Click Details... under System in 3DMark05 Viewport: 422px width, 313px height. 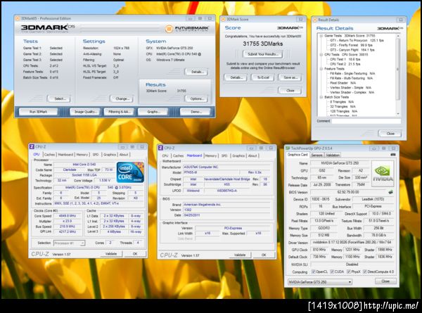pos(196,72)
